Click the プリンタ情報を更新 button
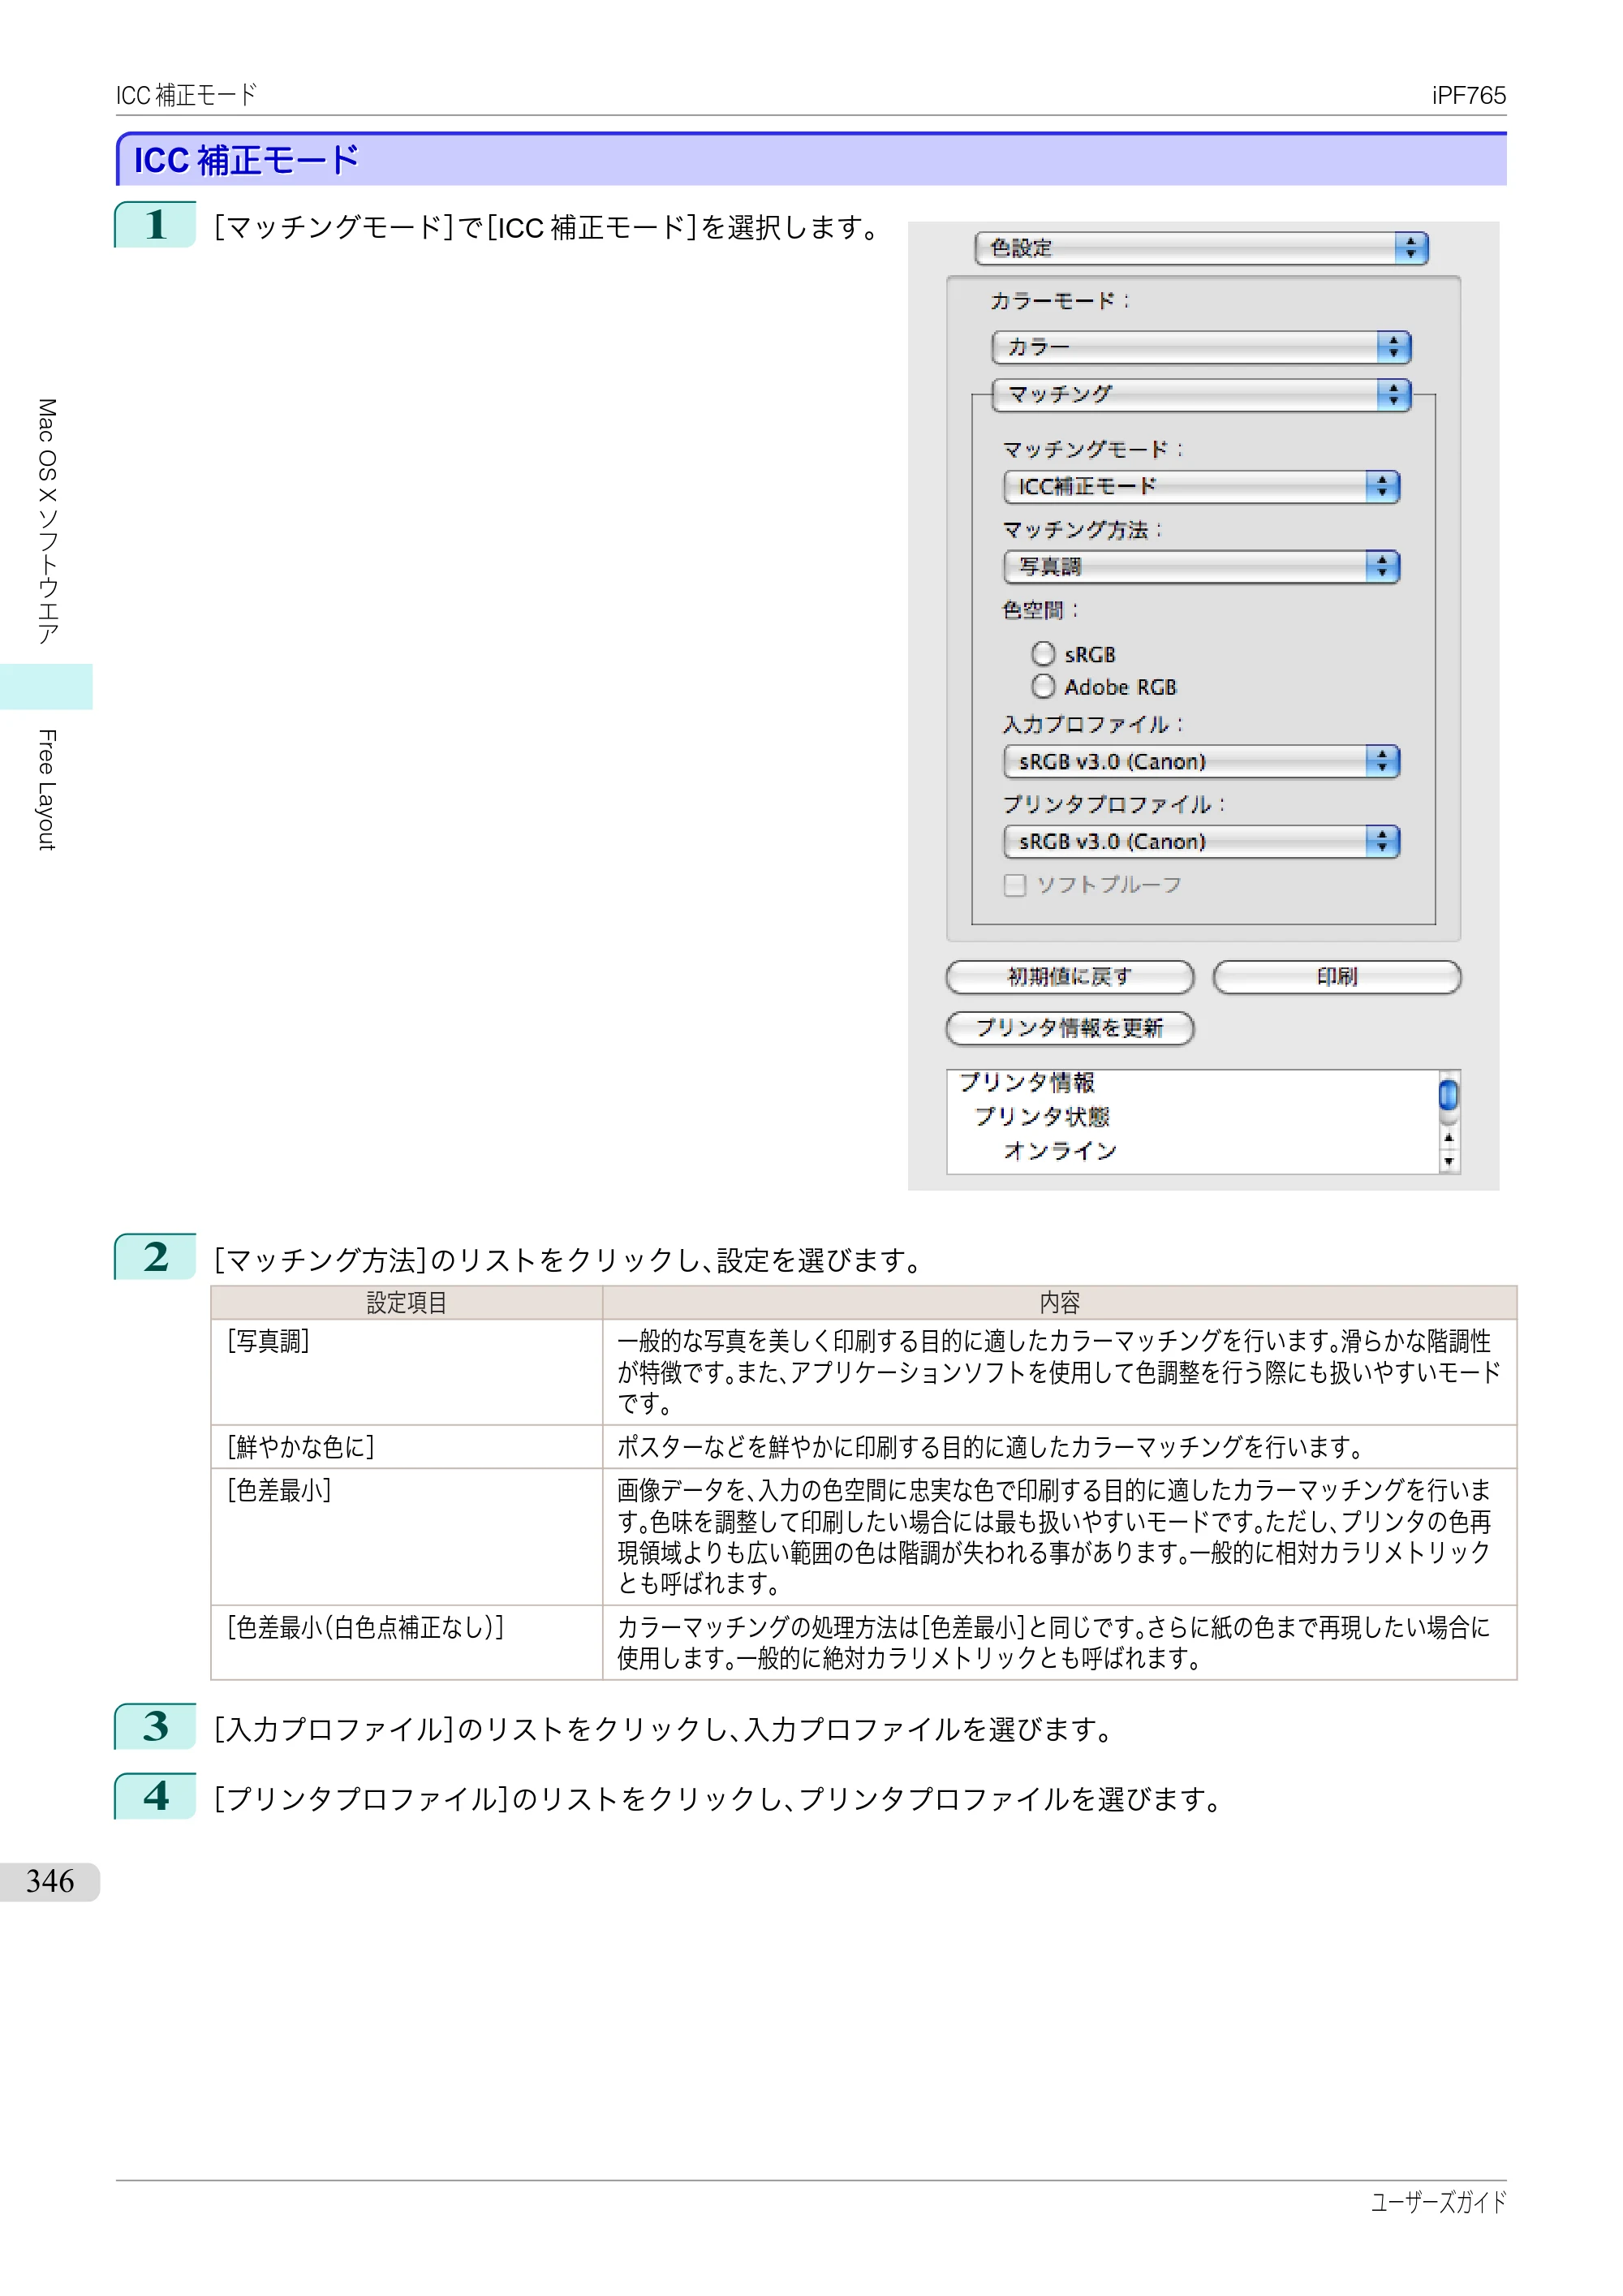 pyautogui.click(x=1070, y=1028)
